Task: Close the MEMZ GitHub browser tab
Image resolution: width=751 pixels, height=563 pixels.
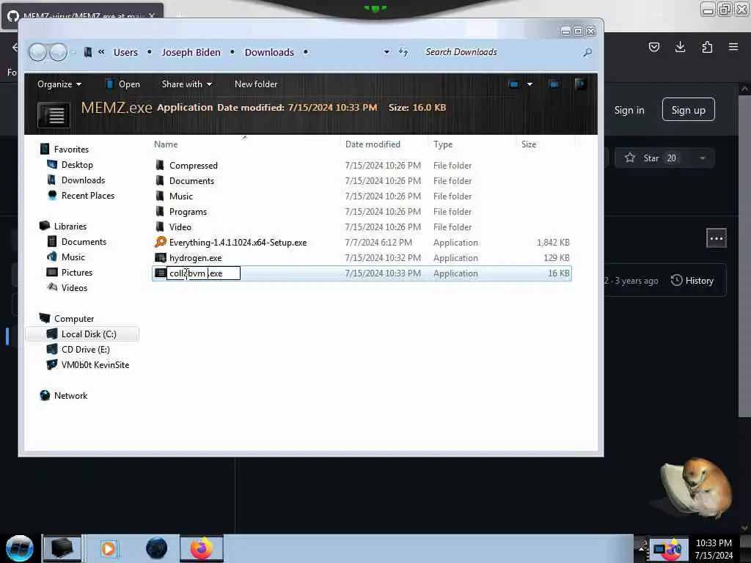Action: 152,15
